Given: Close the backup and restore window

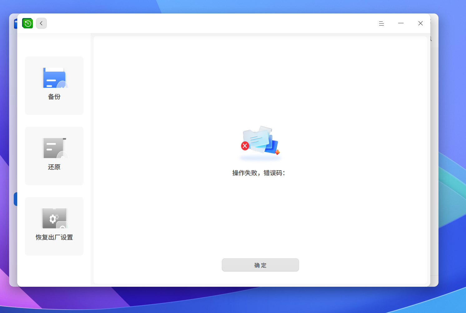Looking at the screenshot, I should [x=420, y=23].
